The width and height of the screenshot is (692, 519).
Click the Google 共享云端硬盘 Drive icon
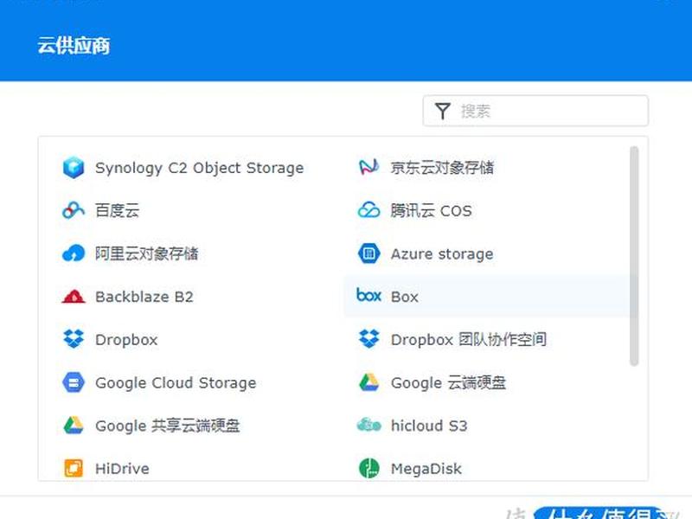pyautogui.click(x=74, y=425)
